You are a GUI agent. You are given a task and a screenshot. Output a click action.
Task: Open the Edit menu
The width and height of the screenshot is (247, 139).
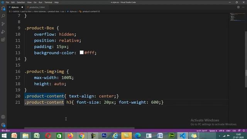click(x=13, y=2)
